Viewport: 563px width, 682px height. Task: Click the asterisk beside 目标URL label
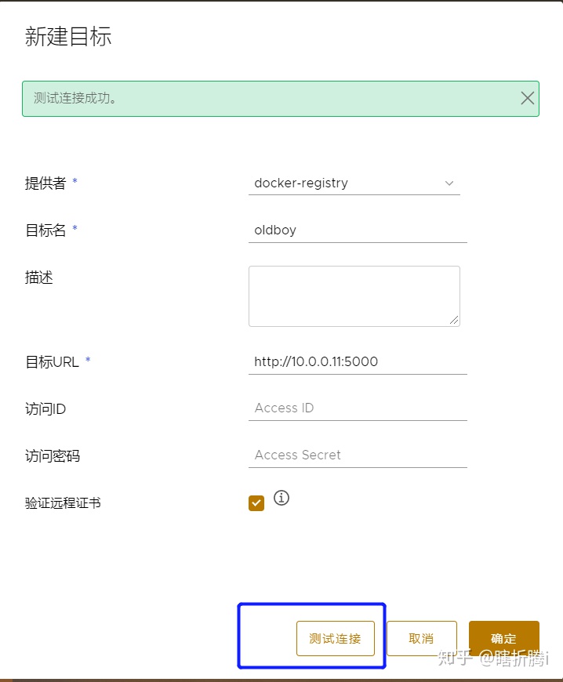point(88,357)
